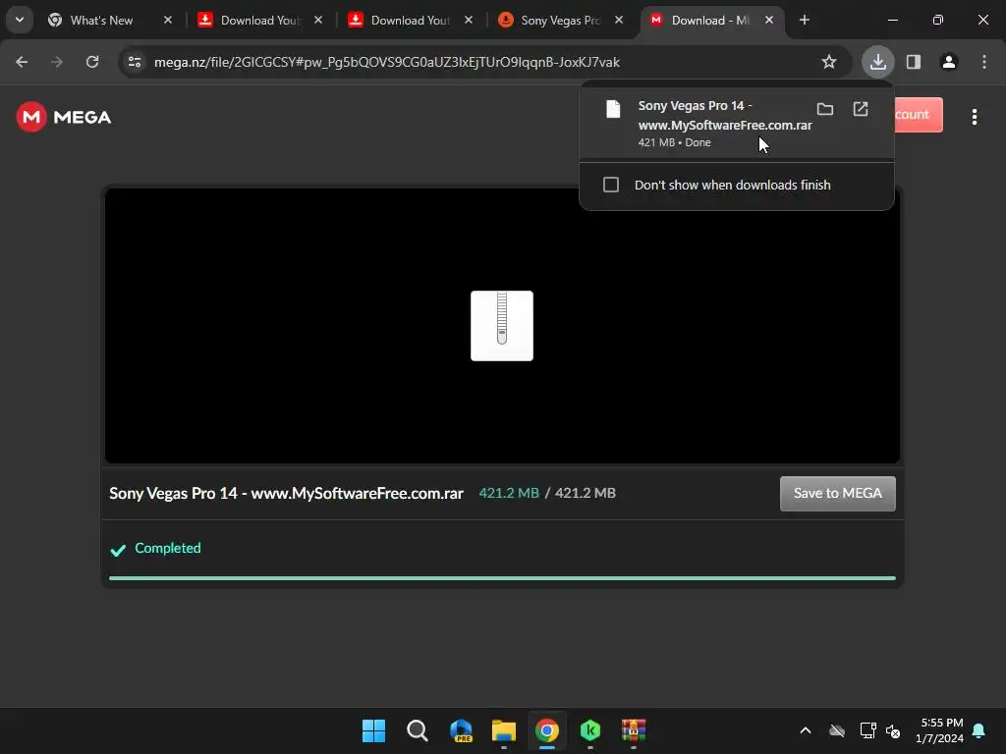Open the Windows Start menu

click(373, 730)
